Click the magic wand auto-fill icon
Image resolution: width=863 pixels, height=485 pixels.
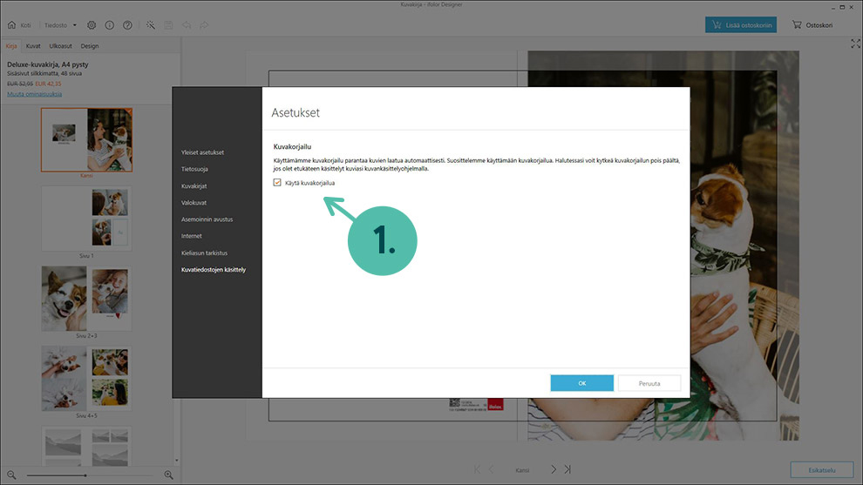[150, 25]
